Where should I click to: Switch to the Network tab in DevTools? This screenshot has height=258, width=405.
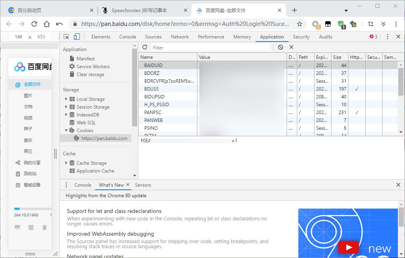click(180, 36)
